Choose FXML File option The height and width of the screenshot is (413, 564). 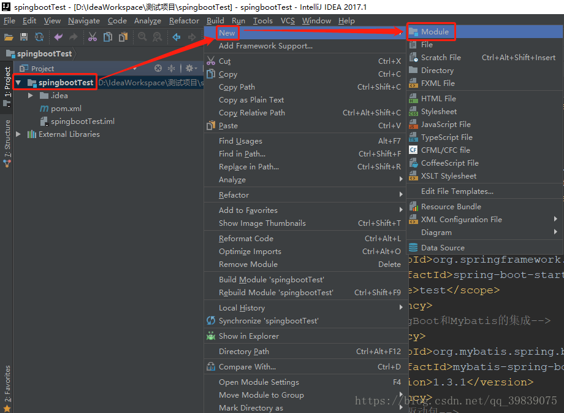[x=484, y=83]
